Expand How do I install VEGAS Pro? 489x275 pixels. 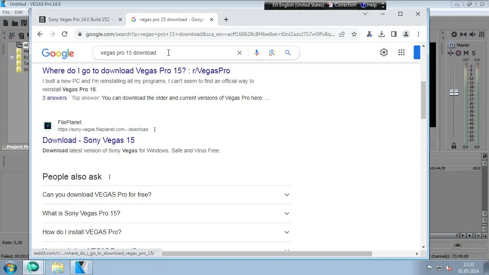click(167, 232)
